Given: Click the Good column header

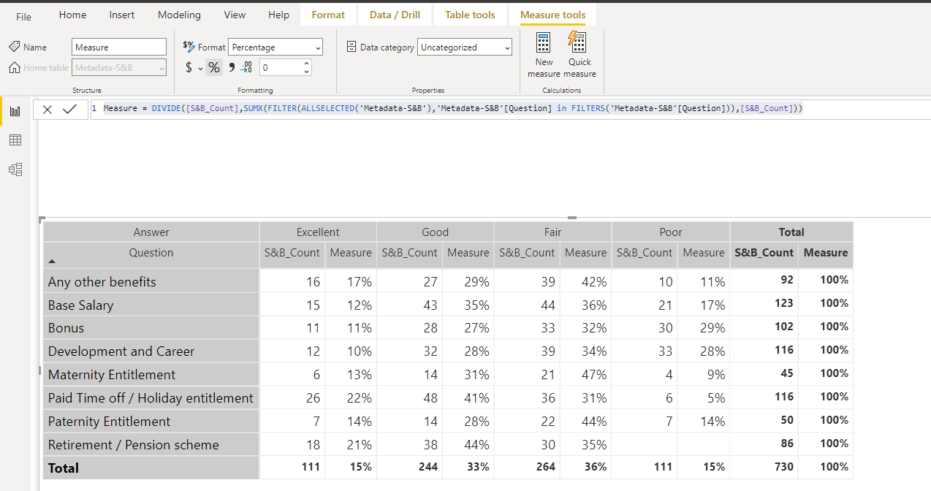Looking at the screenshot, I should (436, 232).
